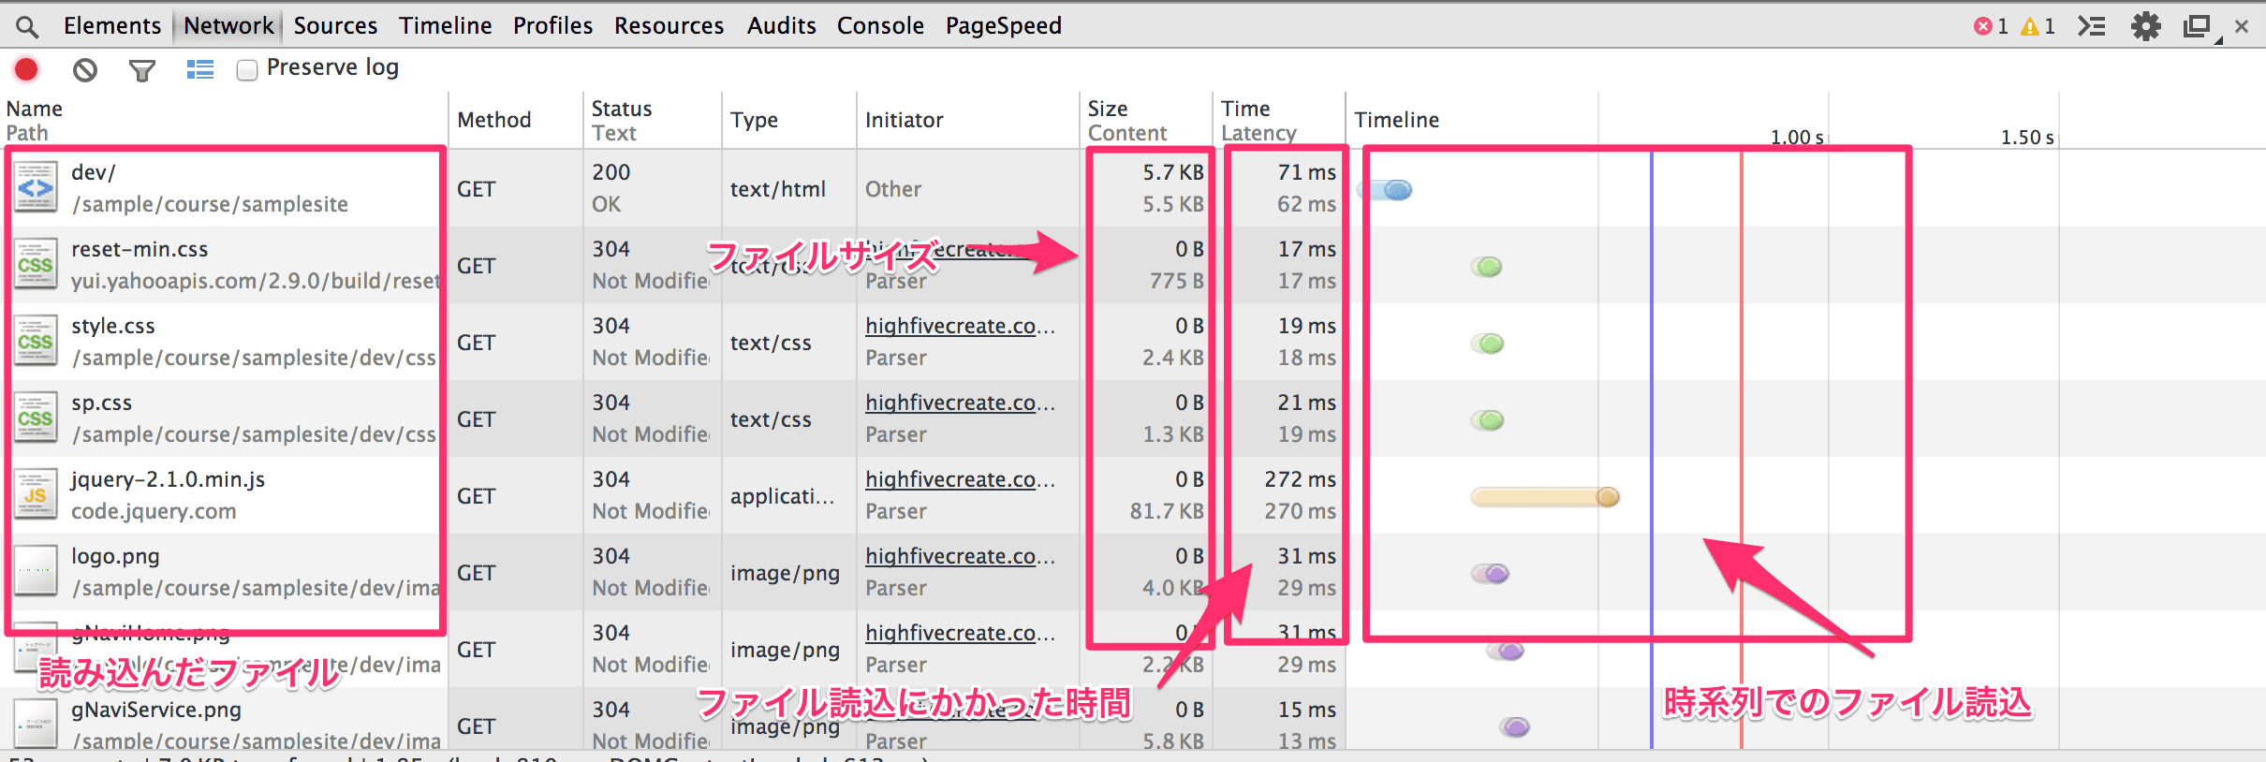Show the console drawer icon
The height and width of the screenshot is (762, 2266).
click(x=2091, y=26)
